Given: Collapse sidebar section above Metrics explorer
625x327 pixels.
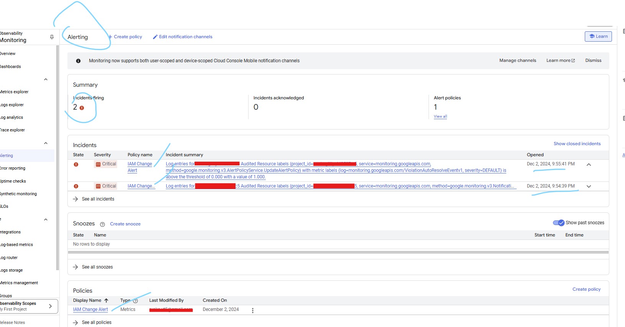Looking at the screenshot, I should (46, 79).
